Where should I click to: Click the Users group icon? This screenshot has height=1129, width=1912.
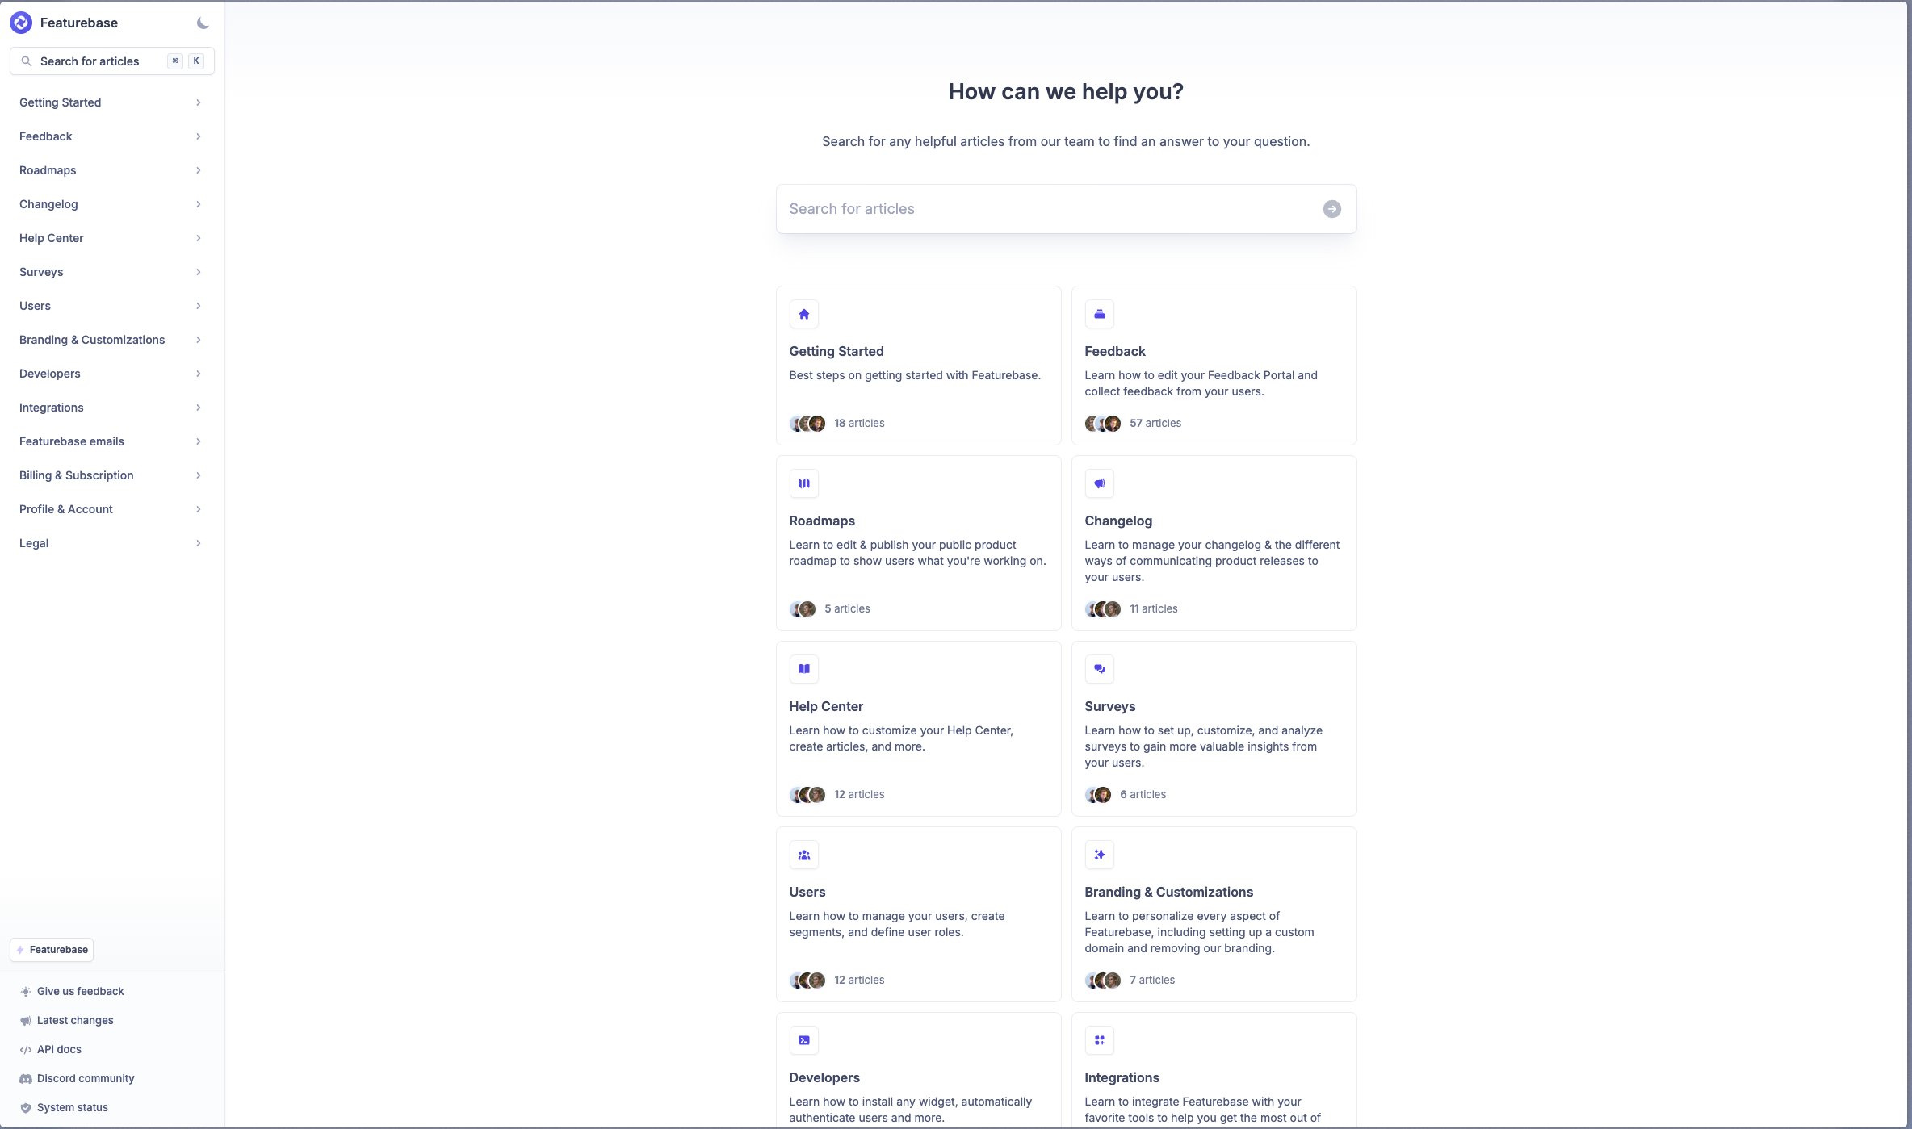click(803, 855)
